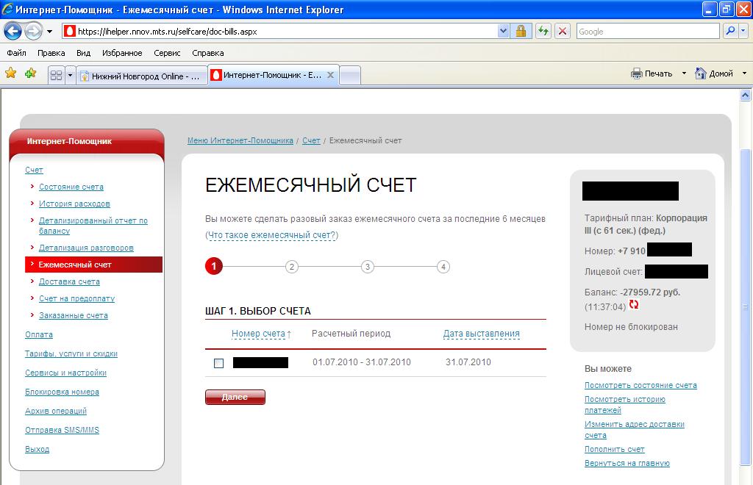This screenshot has width=753, height=485.
Task: Click the red Далее button
Action: [235, 398]
